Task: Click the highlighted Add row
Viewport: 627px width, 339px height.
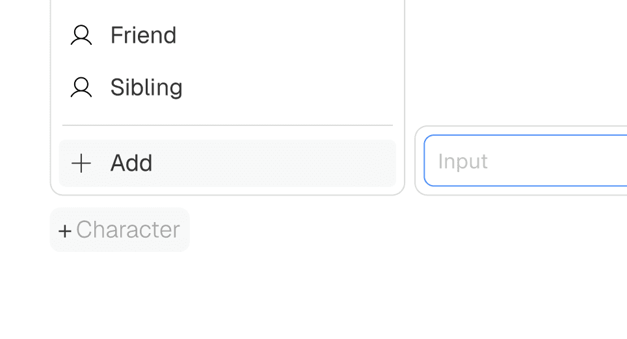Action: [x=227, y=163]
